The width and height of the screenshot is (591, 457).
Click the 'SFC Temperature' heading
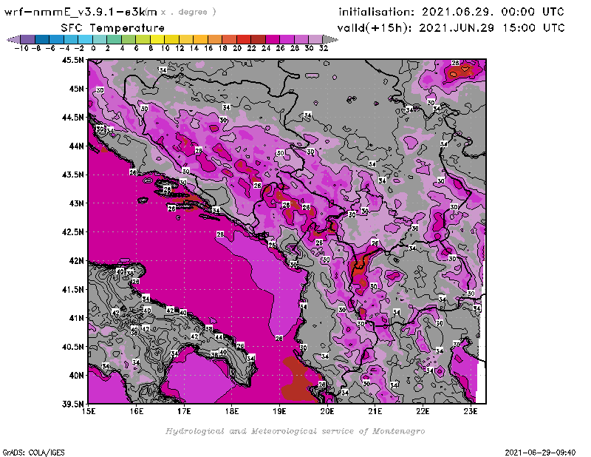113,28
